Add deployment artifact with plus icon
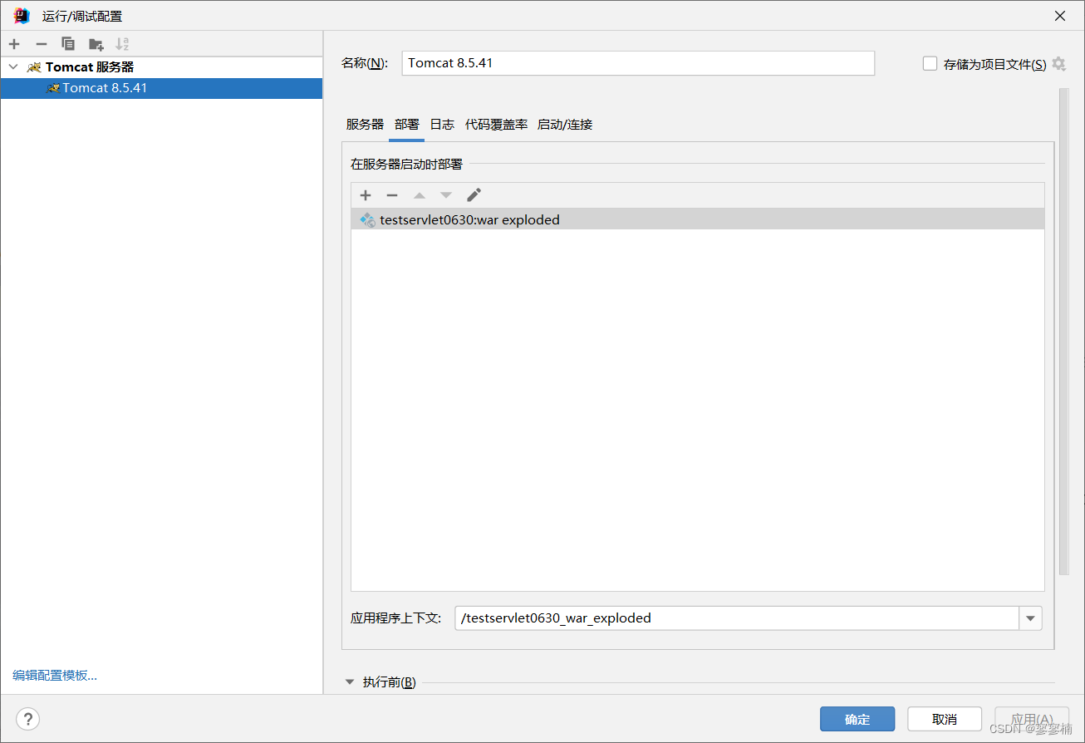 click(x=366, y=195)
